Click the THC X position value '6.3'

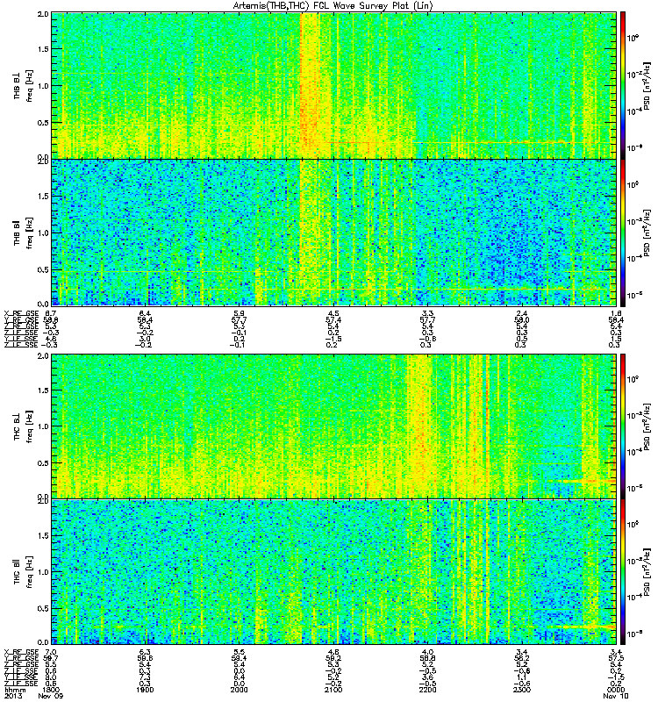[x=145, y=652]
